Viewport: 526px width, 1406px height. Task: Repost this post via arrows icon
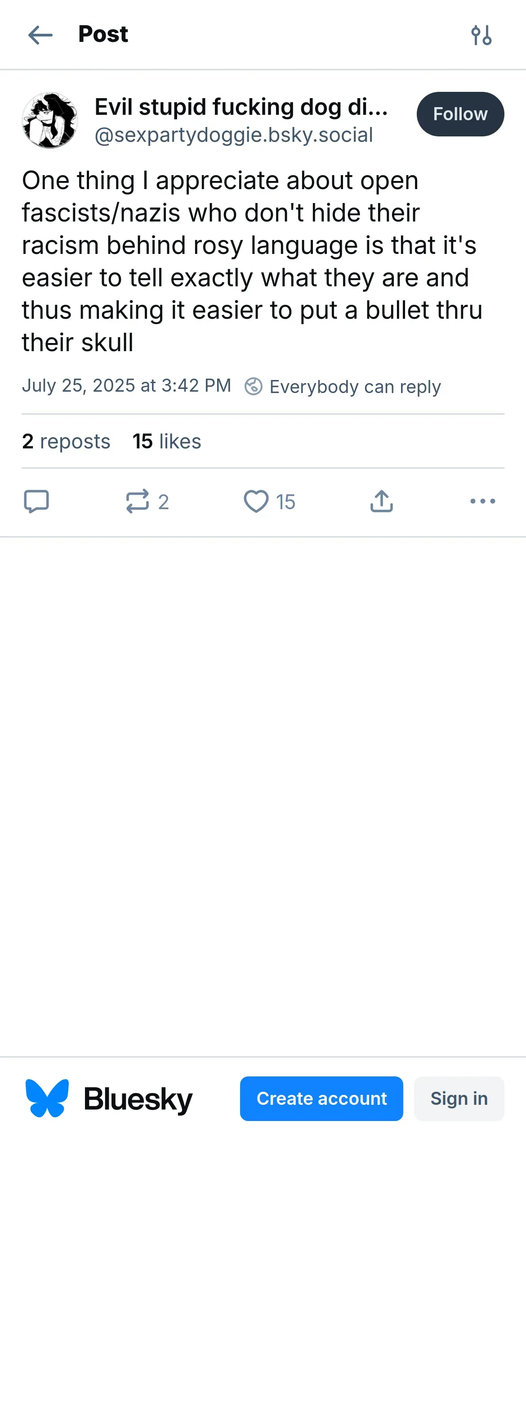138,501
